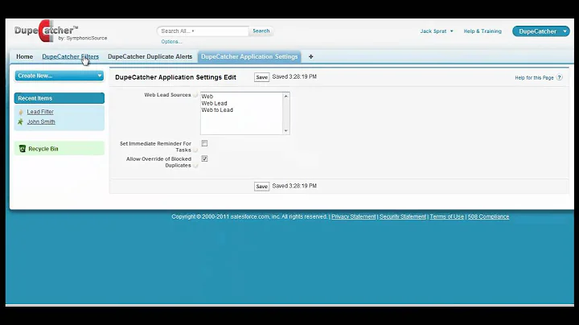Open the 508 Compliance link

489,216
